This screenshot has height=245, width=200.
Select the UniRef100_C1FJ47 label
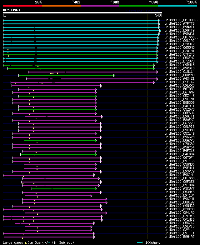(179, 82)
